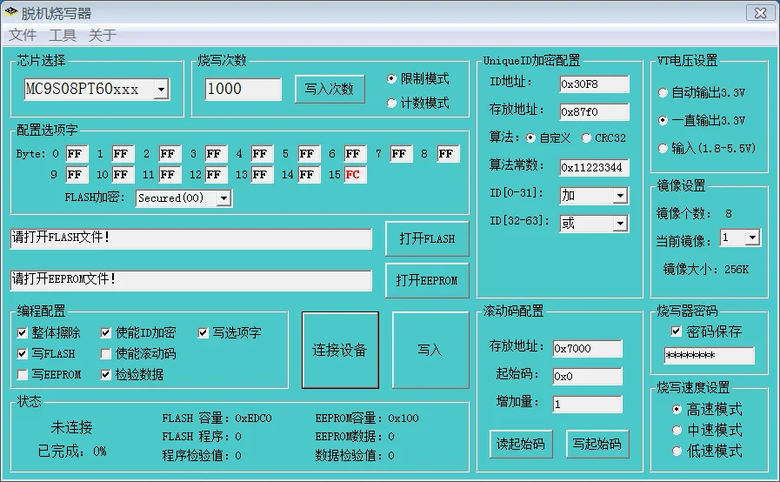Select the CRC32 algorithm option
This screenshot has width=780, height=482.
click(587, 138)
